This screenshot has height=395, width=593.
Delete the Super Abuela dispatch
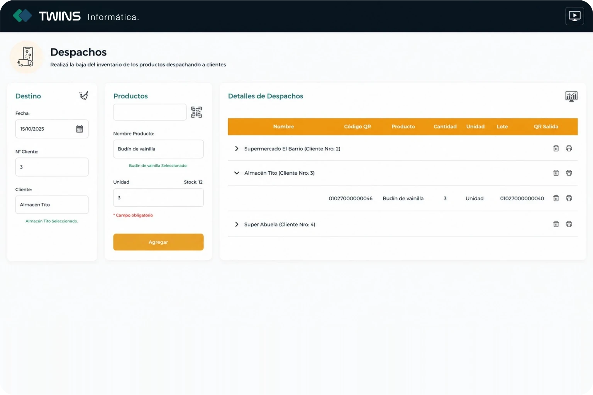[x=556, y=224]
